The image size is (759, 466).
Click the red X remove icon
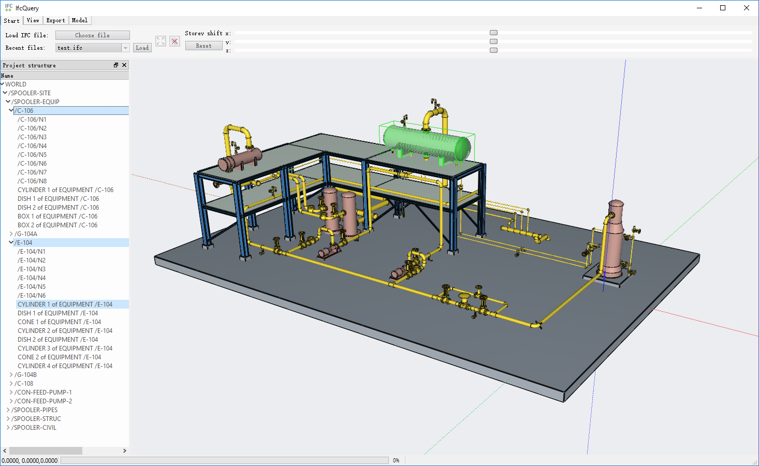tap(175, 41)
